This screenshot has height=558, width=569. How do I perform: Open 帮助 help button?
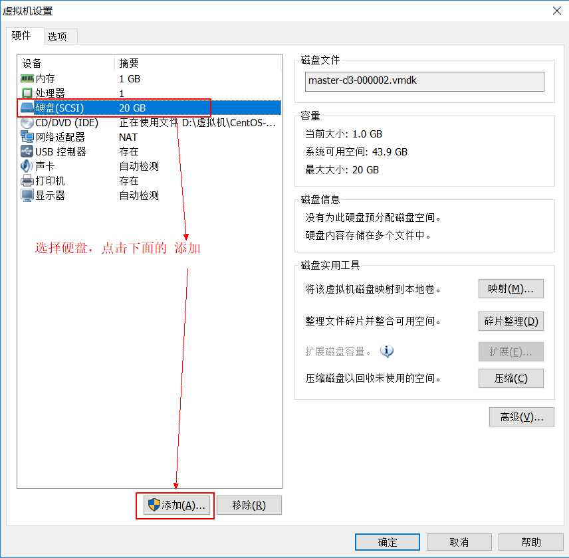(x=531, y=542)
